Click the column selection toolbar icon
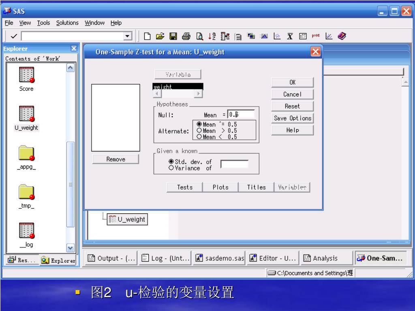The height and width of the screenshot is (311, 415). 225,36
